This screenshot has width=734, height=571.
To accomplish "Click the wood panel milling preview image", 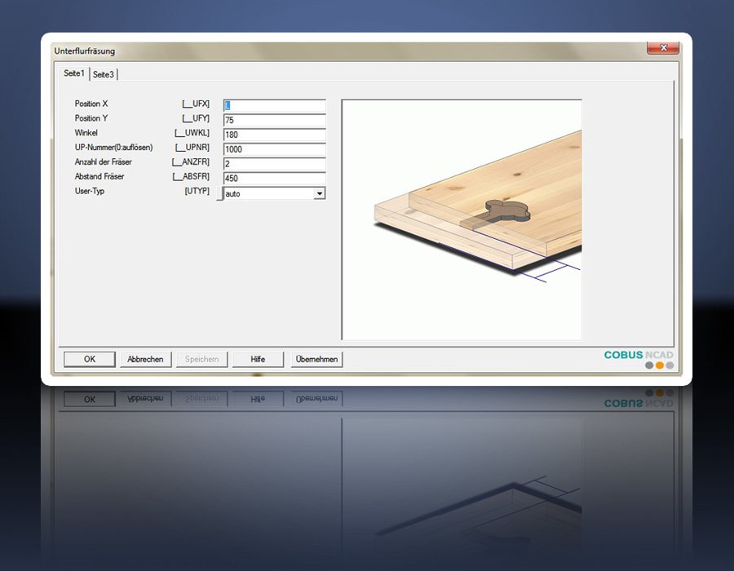I will (462, 219).
